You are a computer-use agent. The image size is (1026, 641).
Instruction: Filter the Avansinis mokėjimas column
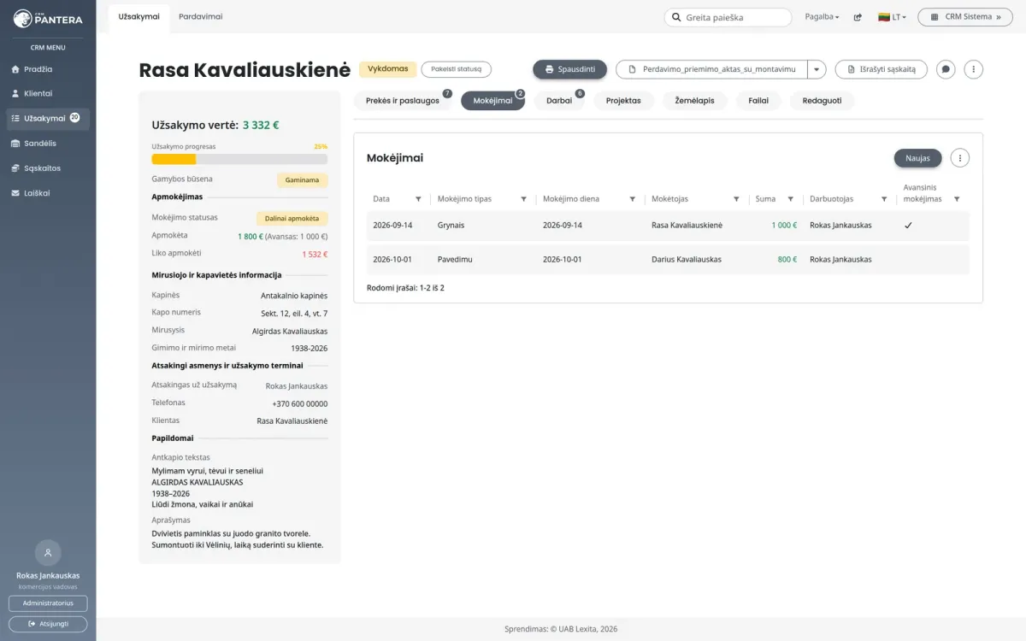coord(957,199)
